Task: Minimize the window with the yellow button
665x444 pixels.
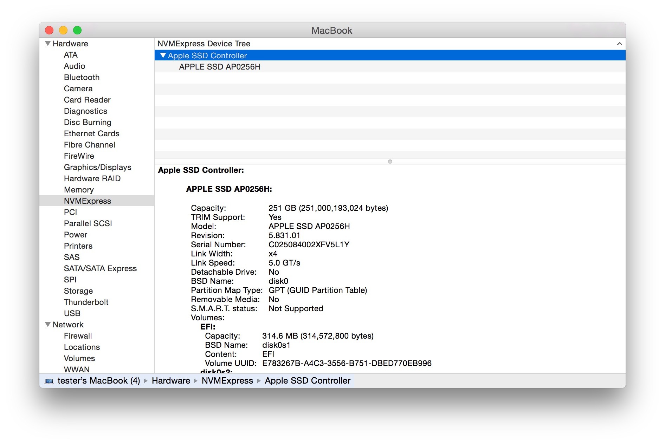Action: [63, 30]
